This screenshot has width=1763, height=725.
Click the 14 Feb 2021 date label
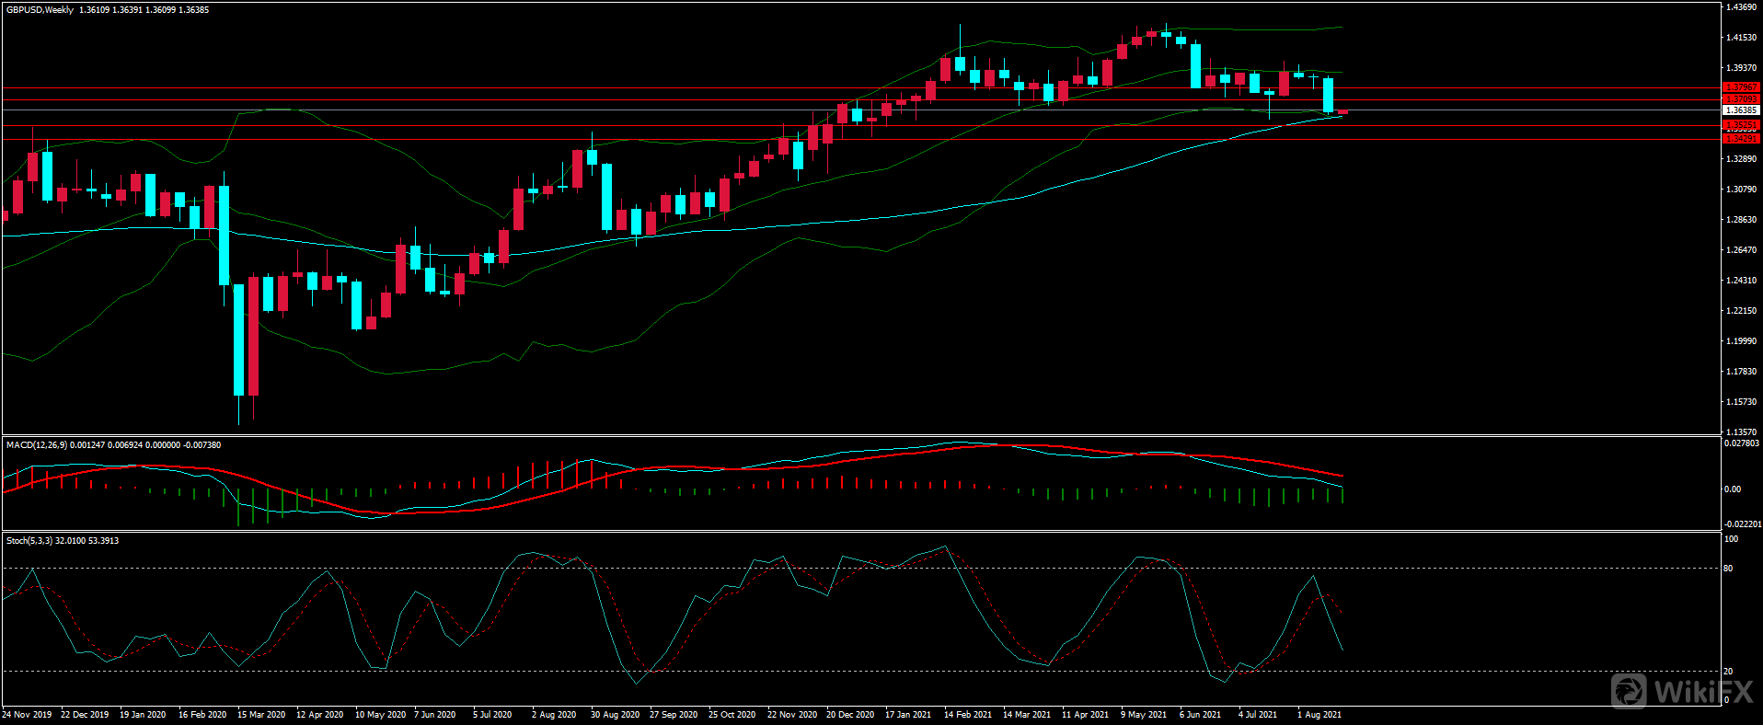pyautogui.click(x=968, y=715)
